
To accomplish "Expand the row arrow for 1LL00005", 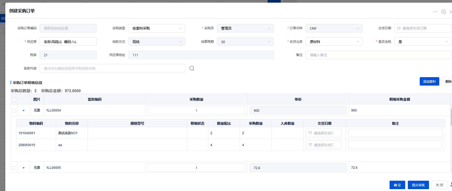I will [x=24, y=168].
